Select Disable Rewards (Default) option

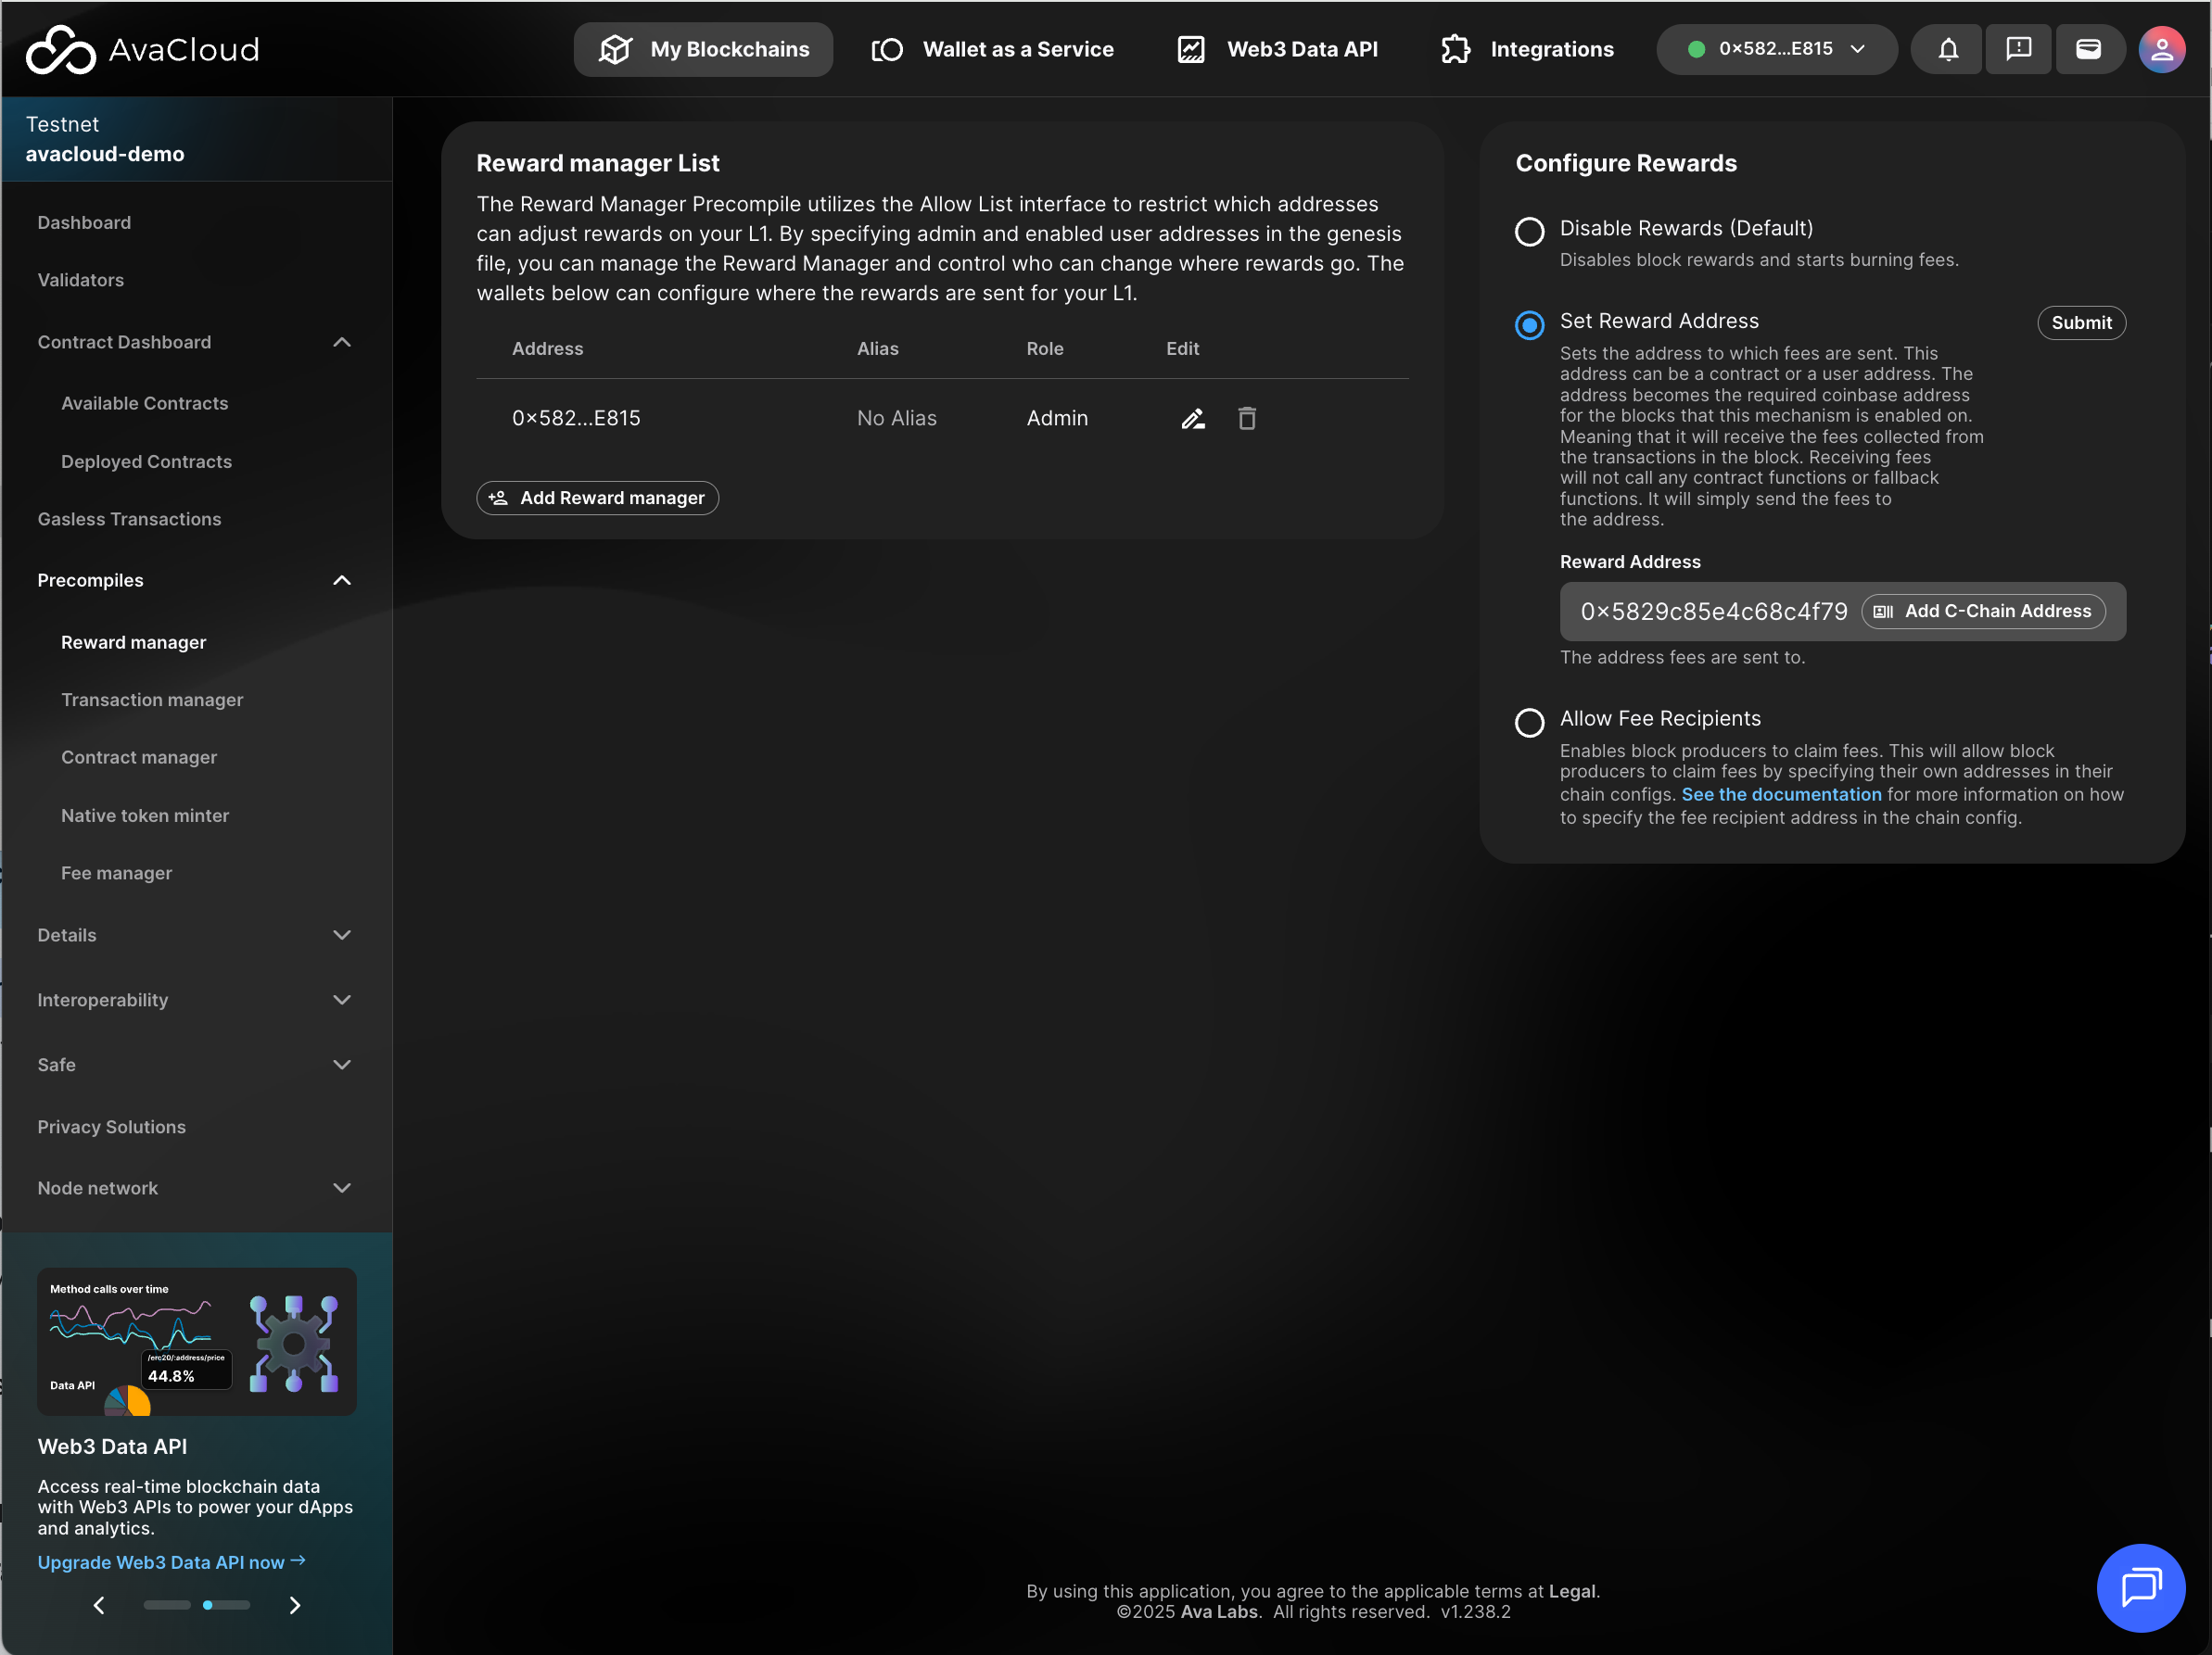pyautogui.click(x=1529, y=231)
